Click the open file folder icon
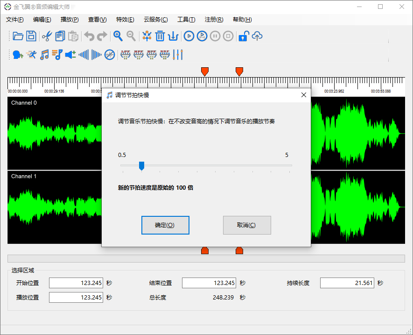The width and height of the screenshot is (413, 335). [18, 36]
